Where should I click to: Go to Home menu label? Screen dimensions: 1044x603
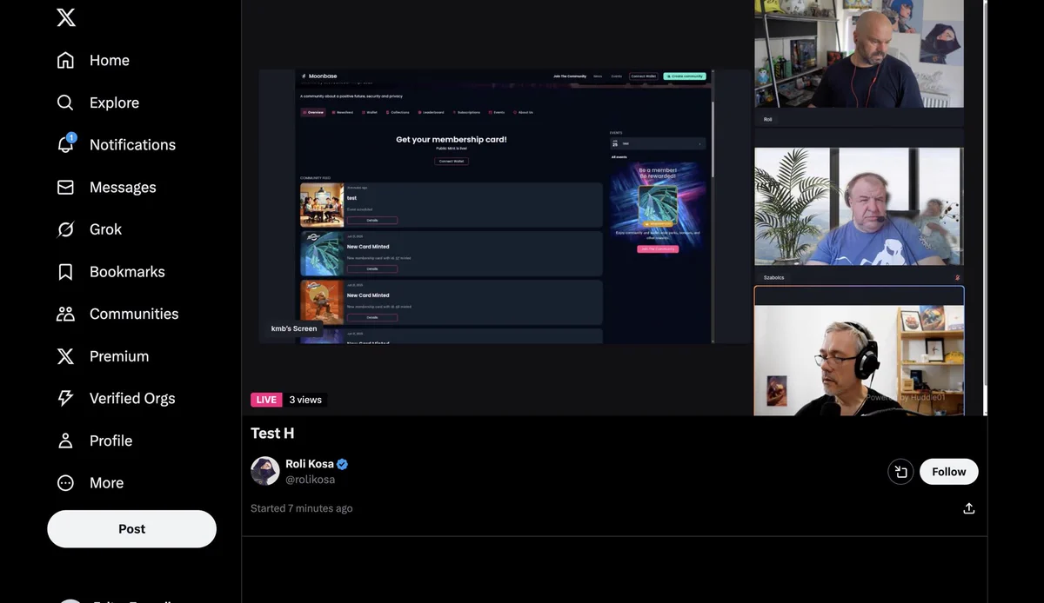click(x=110, y=60)
